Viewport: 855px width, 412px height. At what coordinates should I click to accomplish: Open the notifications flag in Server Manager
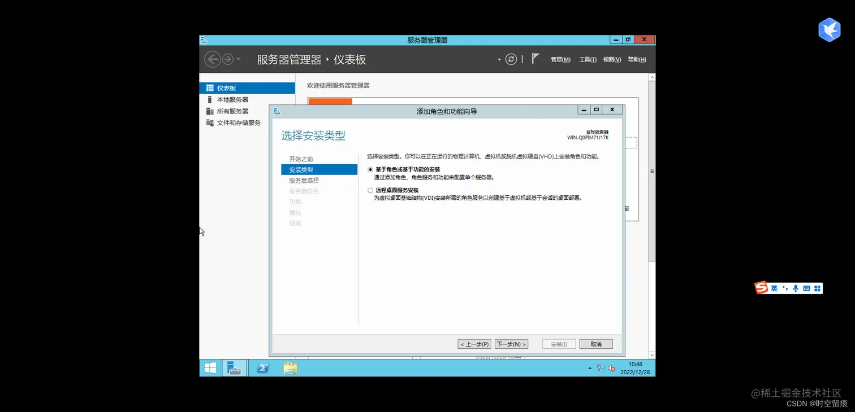tap(534, 58)
